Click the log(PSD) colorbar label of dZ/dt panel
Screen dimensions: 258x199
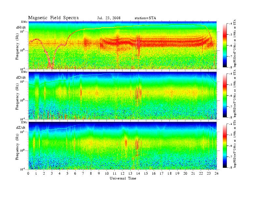(235, 144)
